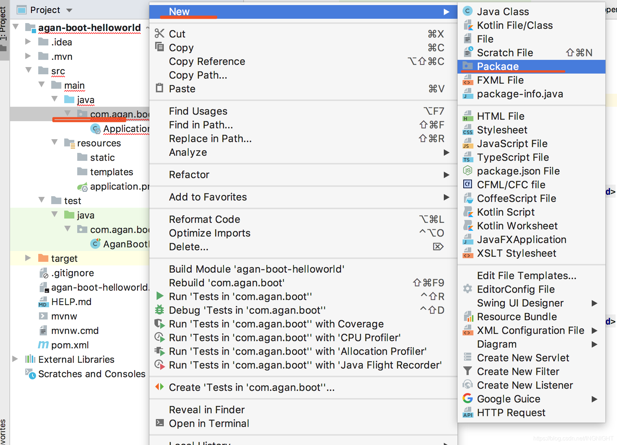
Task: Open the Refactor submenu
Action: click(x=303, y=175)
